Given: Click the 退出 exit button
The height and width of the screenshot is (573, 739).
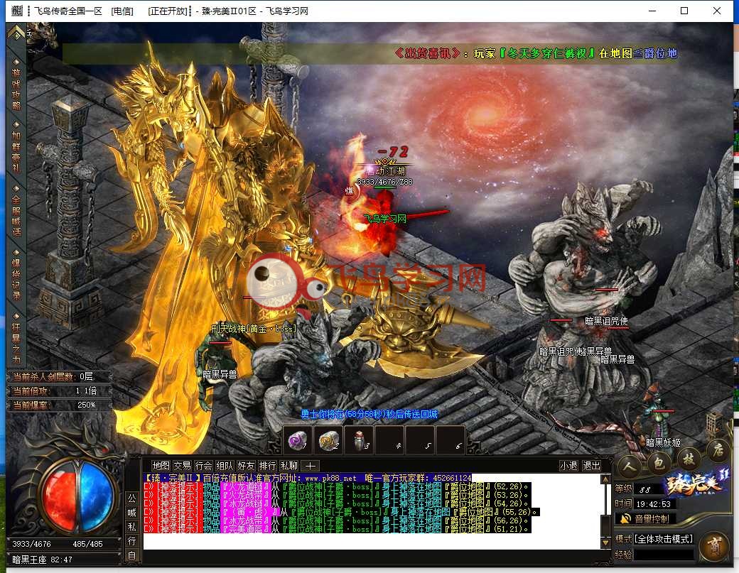Looking at the screenshot, I should click(591, 466).
